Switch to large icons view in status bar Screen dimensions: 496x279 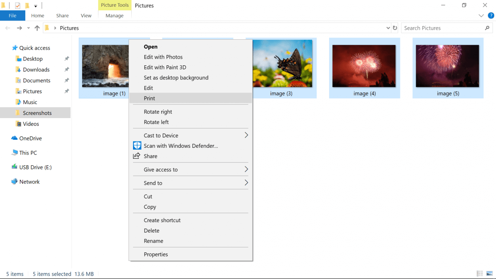click(x=489, y=274)
